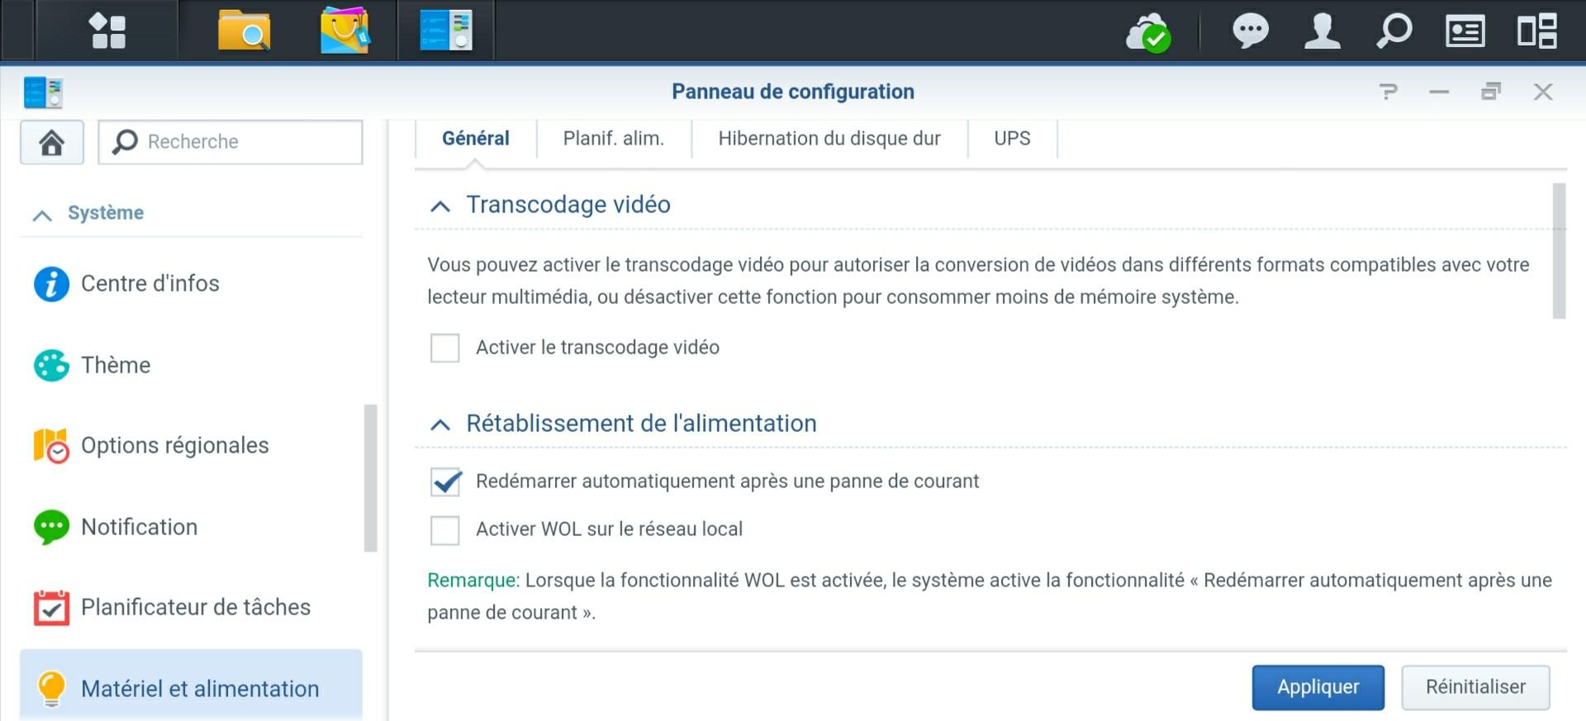Open the notifications speech bubble icon
The height and width of the screenshot is (721, 1586).
(1251, 31)
